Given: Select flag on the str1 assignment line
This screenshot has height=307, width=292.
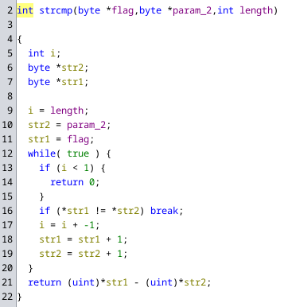Looking at the screenshot, I should pyautogui.click(x=78, y=139).
